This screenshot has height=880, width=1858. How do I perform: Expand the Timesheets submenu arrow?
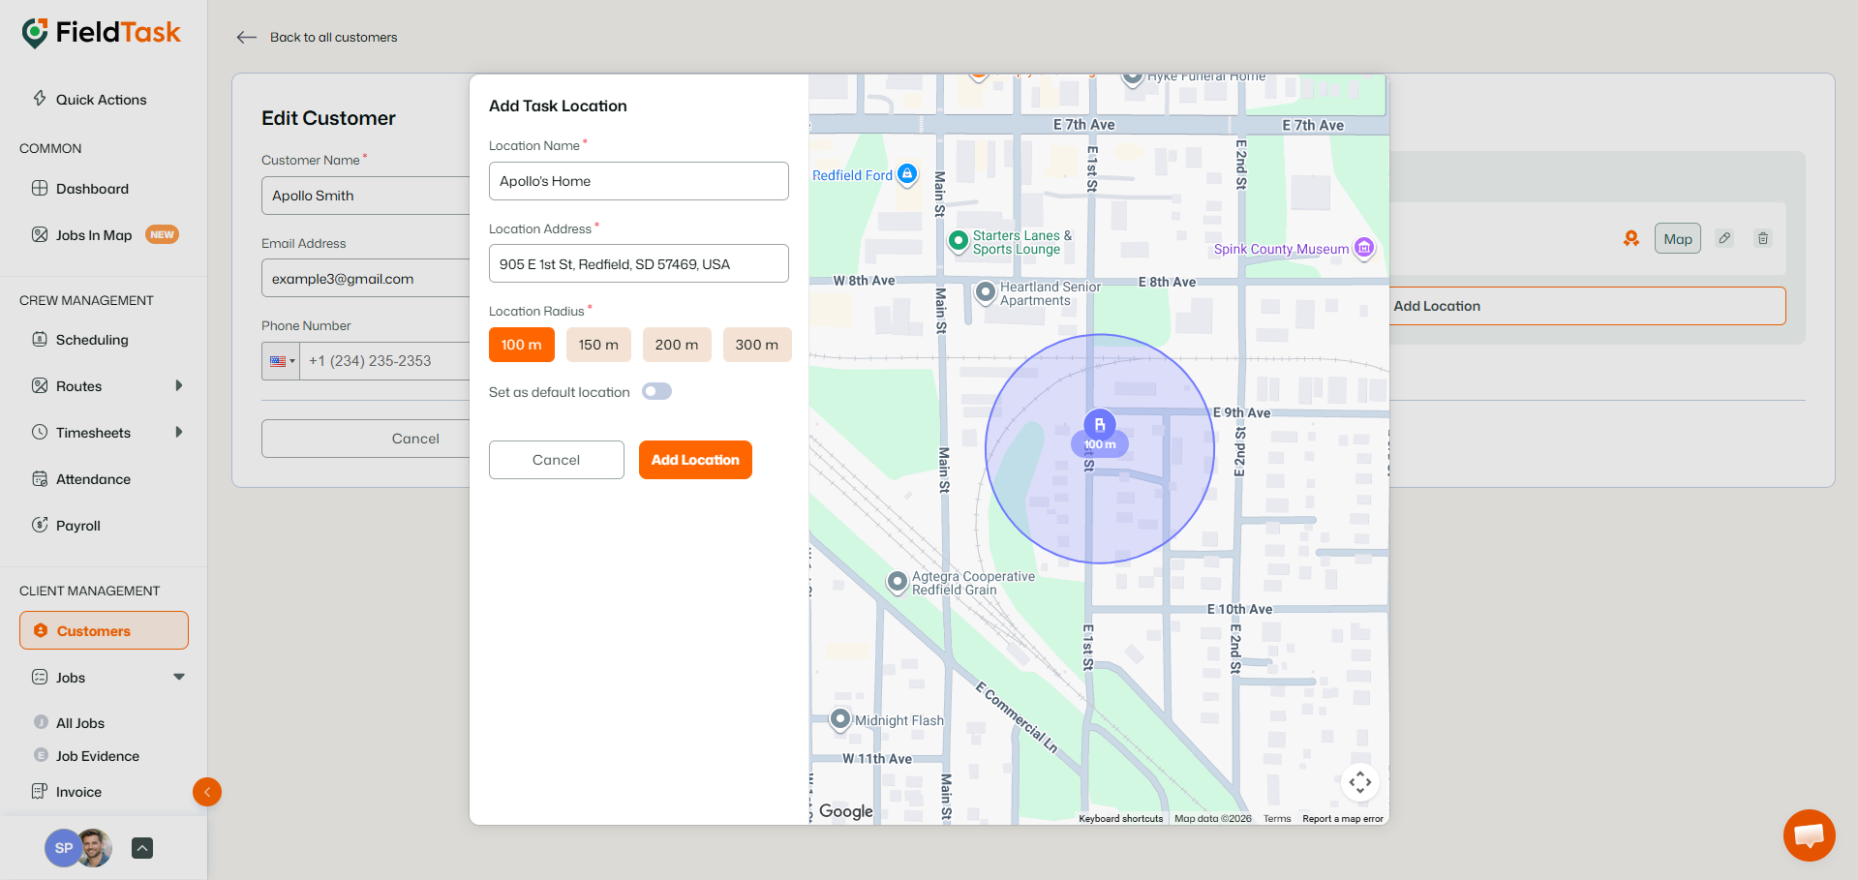point(179,432)
